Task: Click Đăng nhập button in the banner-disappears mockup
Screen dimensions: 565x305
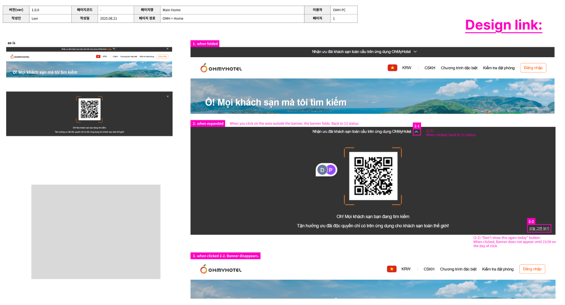Action: coord(532,269)
